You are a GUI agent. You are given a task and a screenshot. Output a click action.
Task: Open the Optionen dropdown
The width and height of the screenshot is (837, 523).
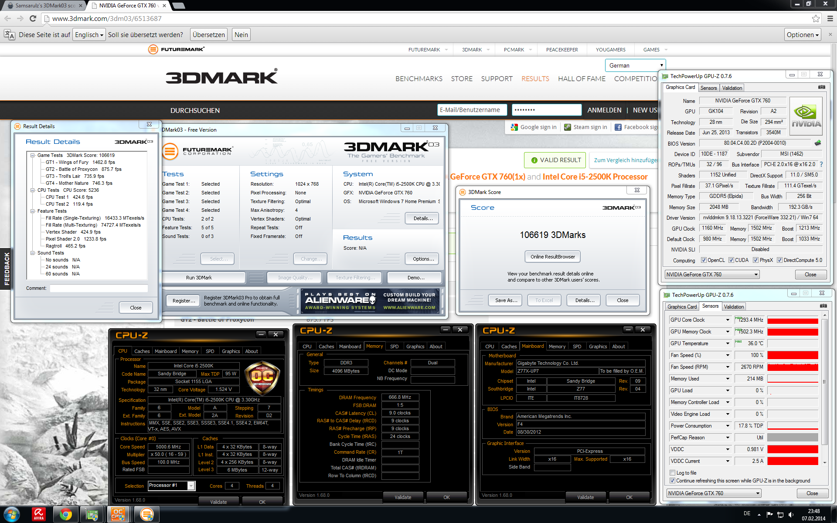[803, 35]
